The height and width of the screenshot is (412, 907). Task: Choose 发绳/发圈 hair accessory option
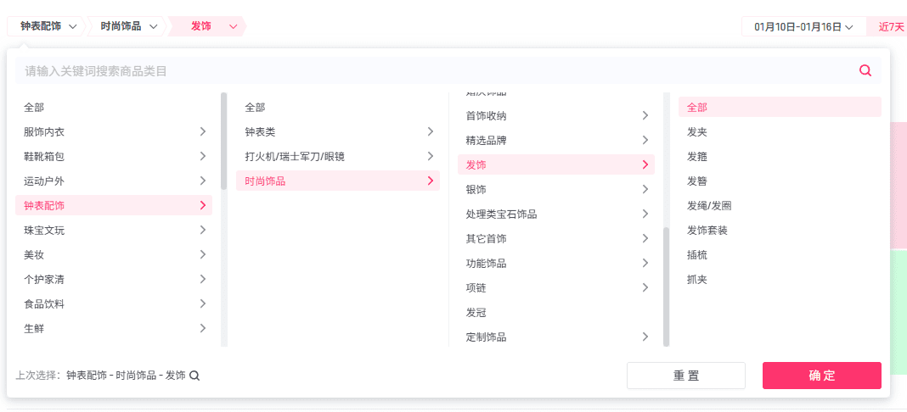coord(709,206)
